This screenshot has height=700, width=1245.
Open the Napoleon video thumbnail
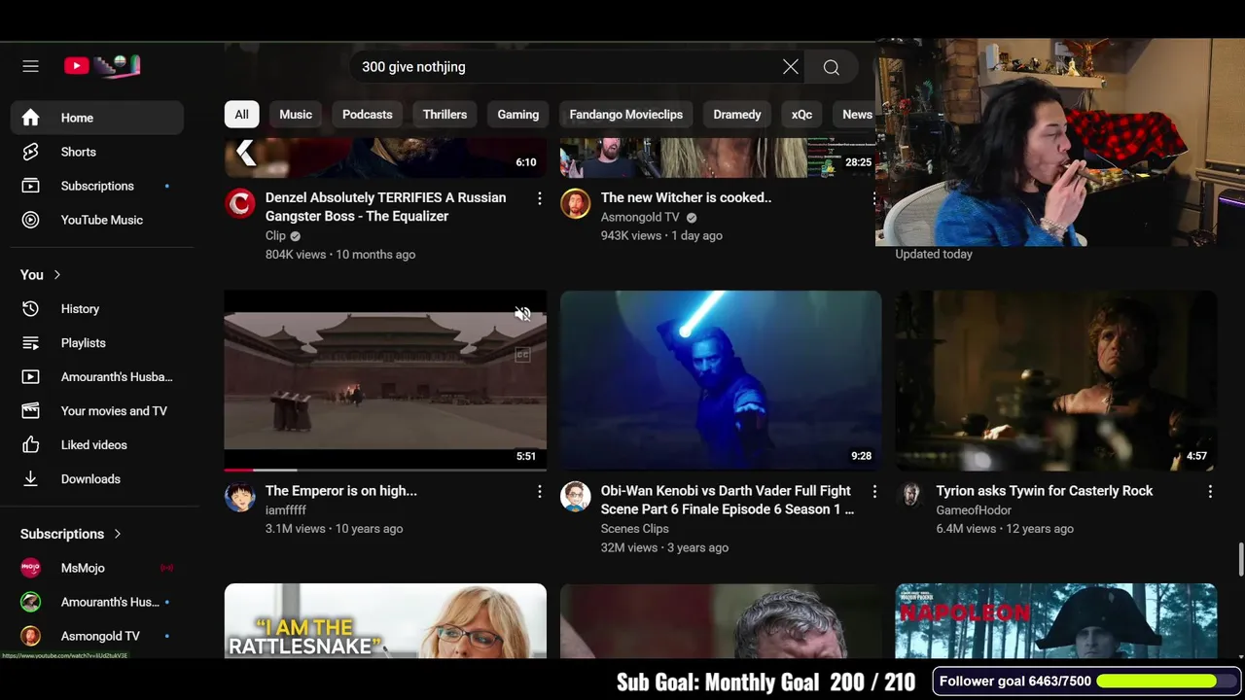pyautogui.click(x=1056, y=621)
